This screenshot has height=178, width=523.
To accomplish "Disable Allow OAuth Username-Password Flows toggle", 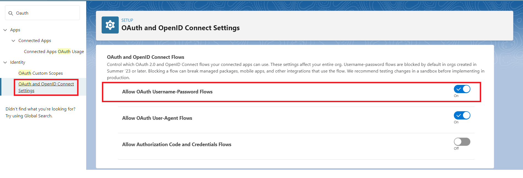I will tap(462, 89).
